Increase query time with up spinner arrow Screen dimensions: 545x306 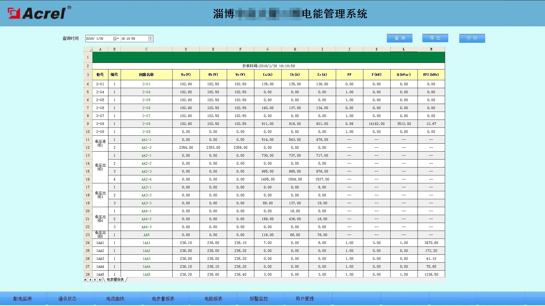tap(150, 37)
